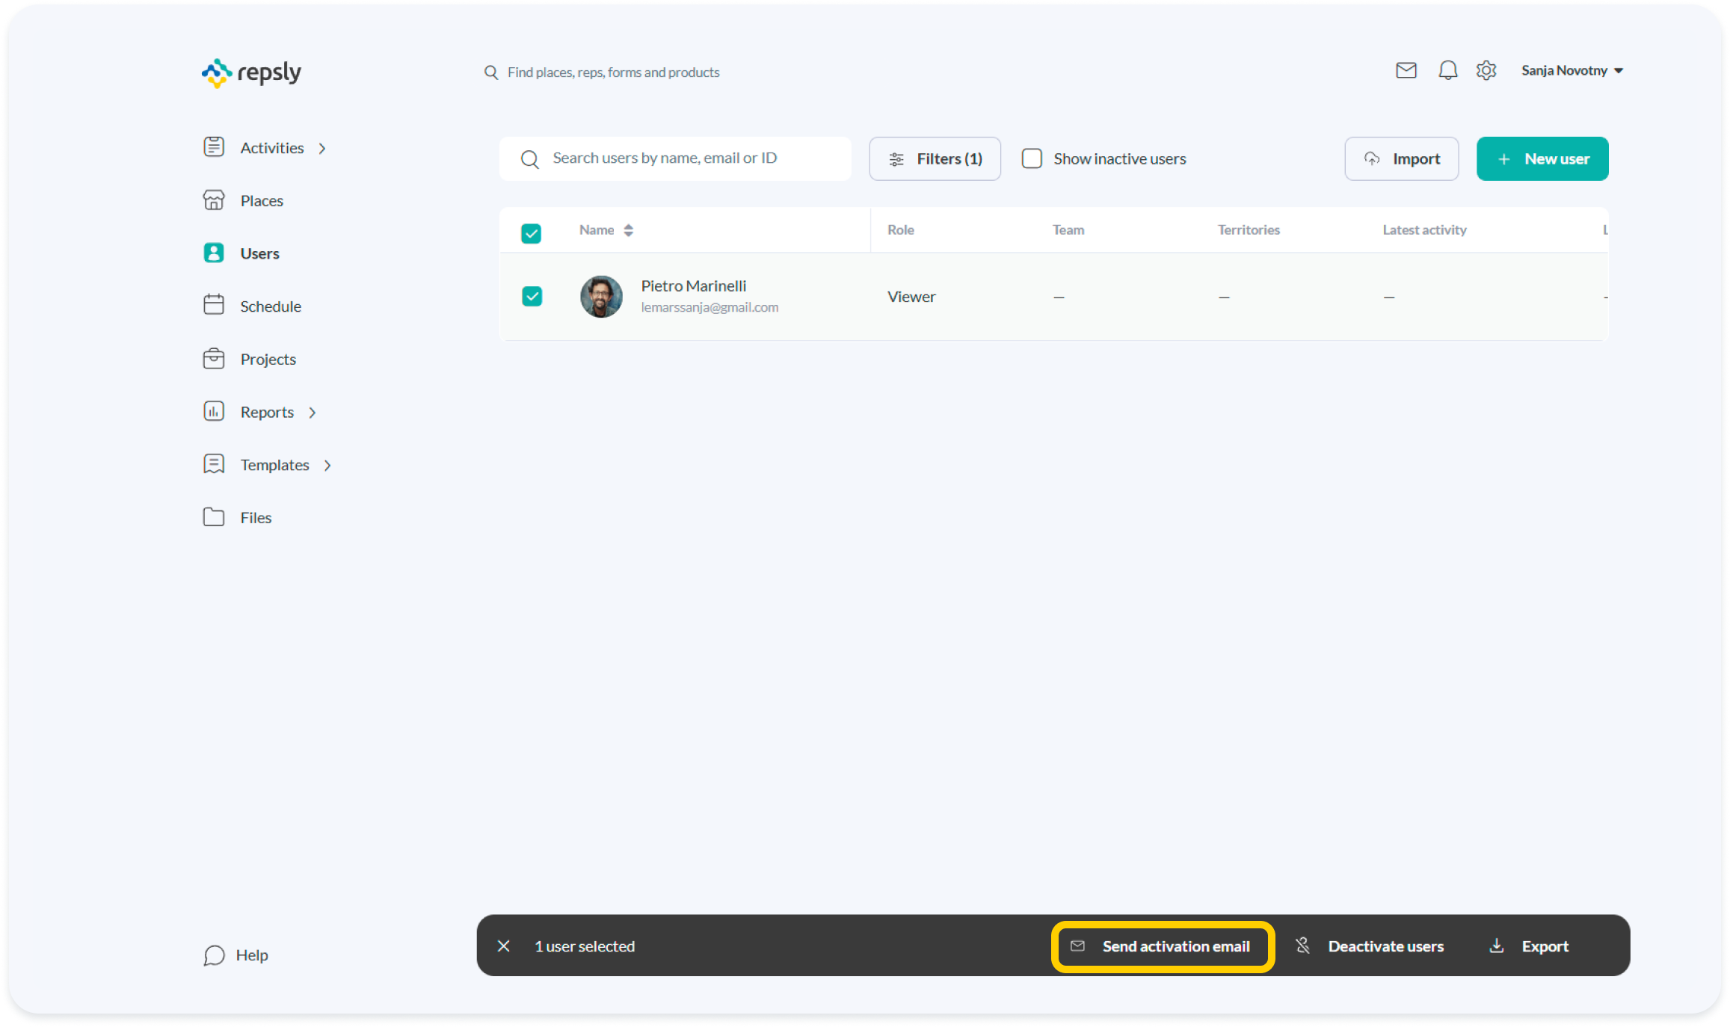Click Pietro Marinelli's avatar photo

[x=601, y=297]
